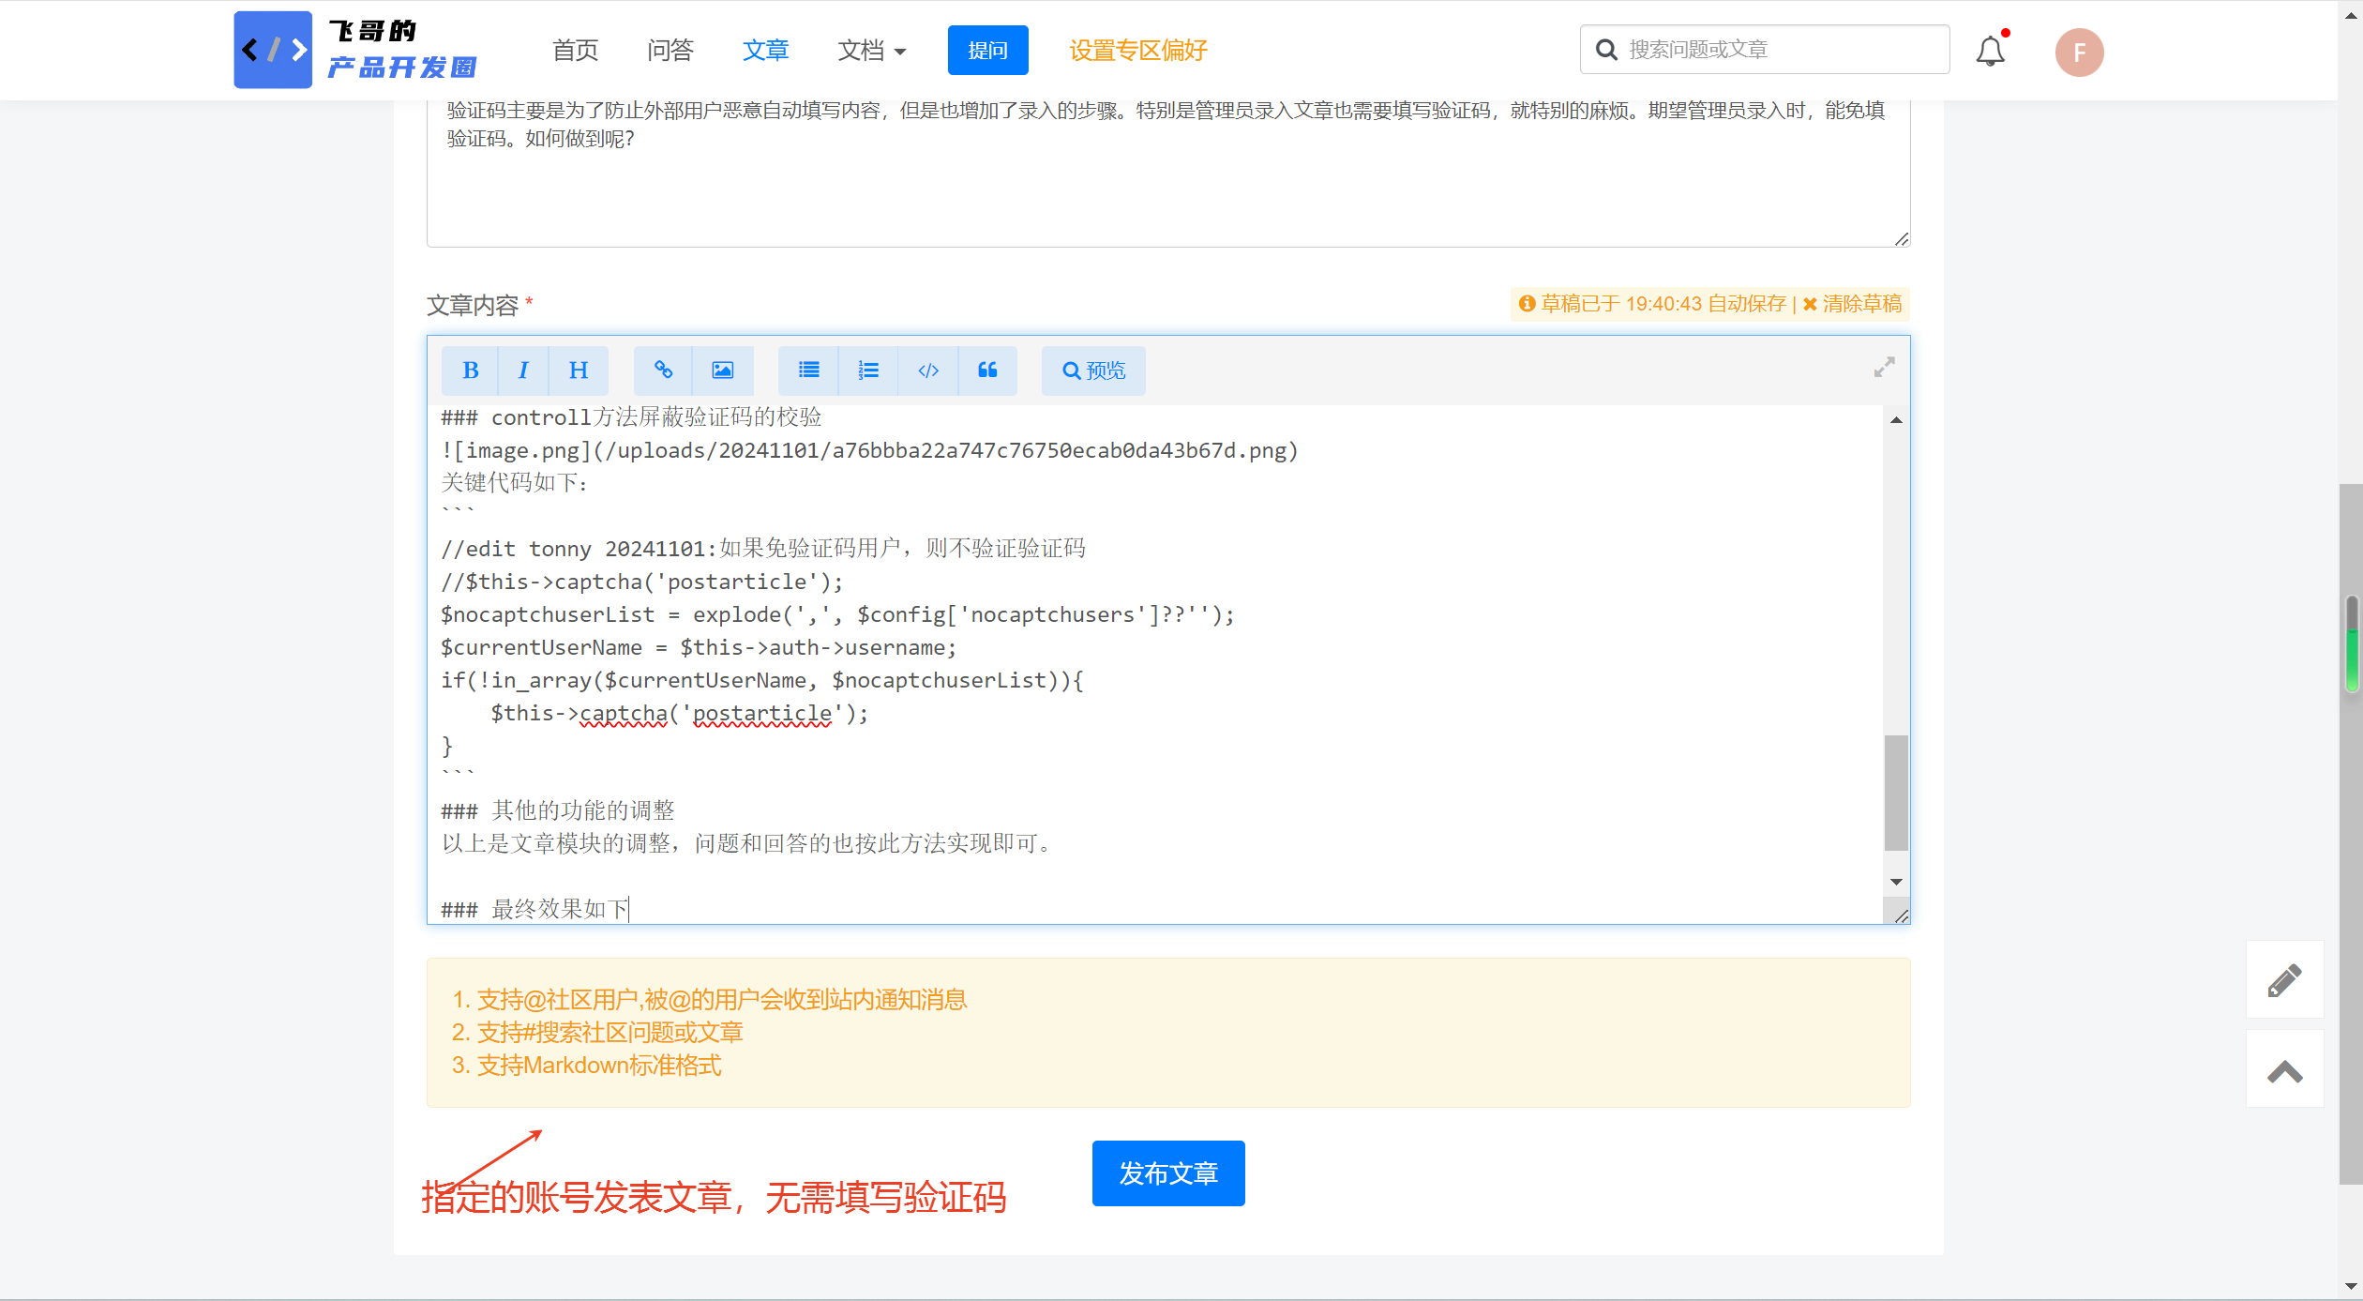2363x1301 pixels.
Task: Toggle bold formatting in the editor toolbar
Action: (x=470, y=371)
